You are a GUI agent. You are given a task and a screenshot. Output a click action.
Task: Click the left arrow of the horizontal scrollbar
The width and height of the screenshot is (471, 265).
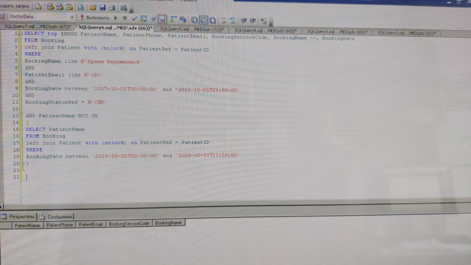tap(1, 207)
